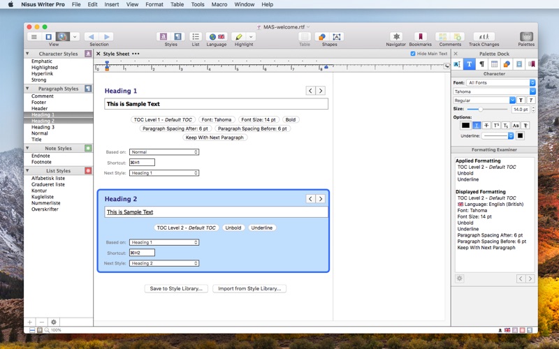The width and height of the screenshot is (559, 349).
Task: Open the Apple menu
Action: pyautogui.click(x=10, y=5)
